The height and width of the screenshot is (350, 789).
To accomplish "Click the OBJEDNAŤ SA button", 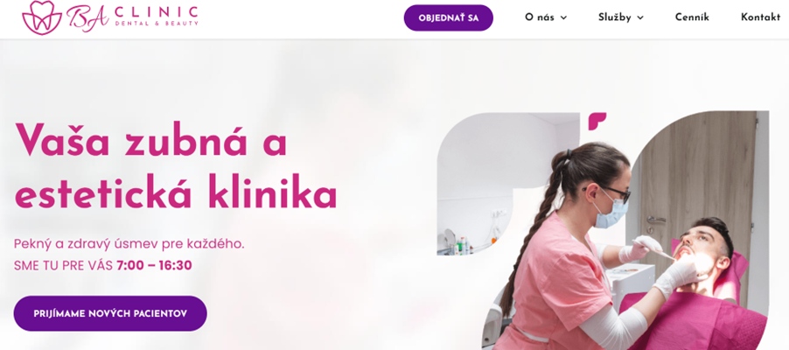I will 449,18.
